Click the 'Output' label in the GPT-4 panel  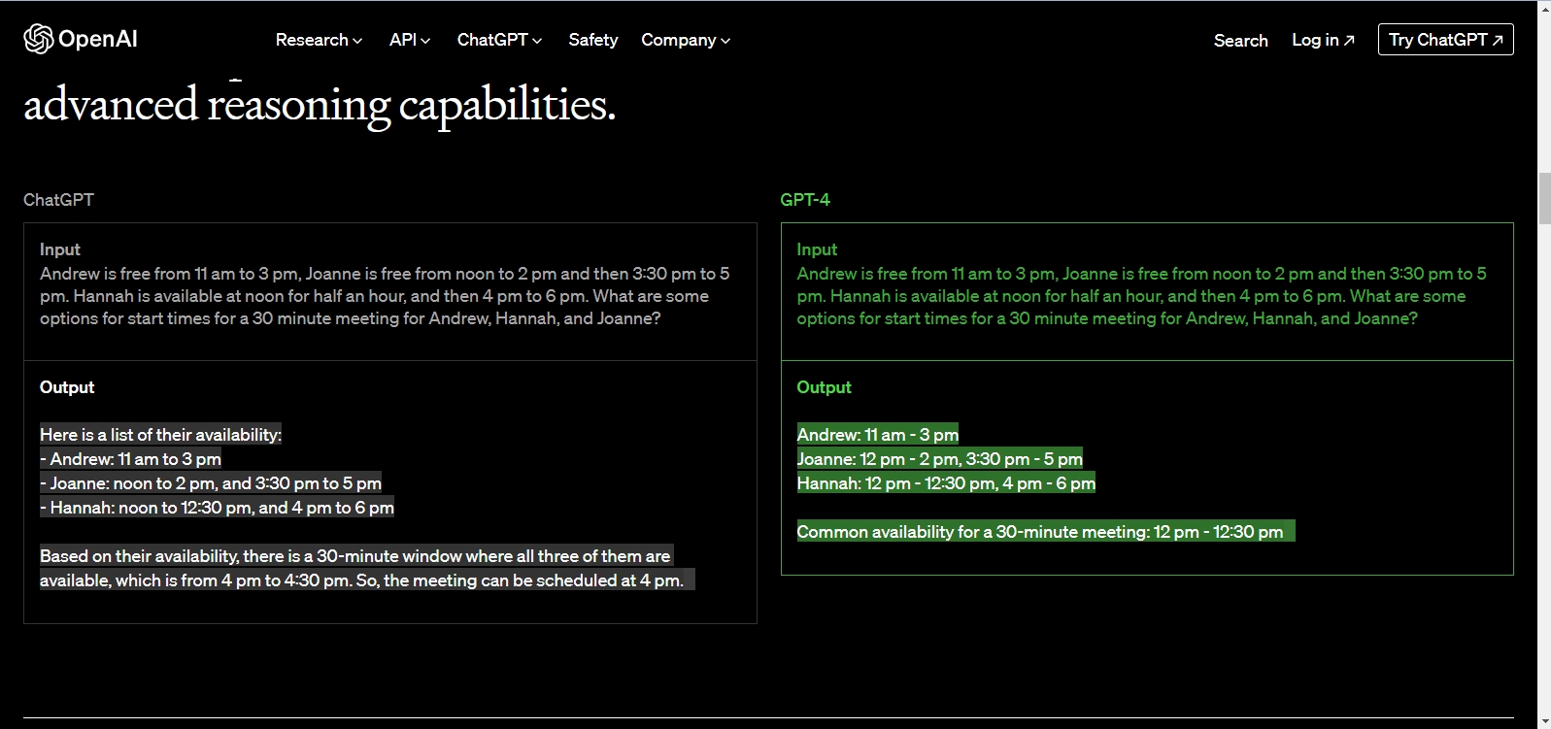point(824,387)
